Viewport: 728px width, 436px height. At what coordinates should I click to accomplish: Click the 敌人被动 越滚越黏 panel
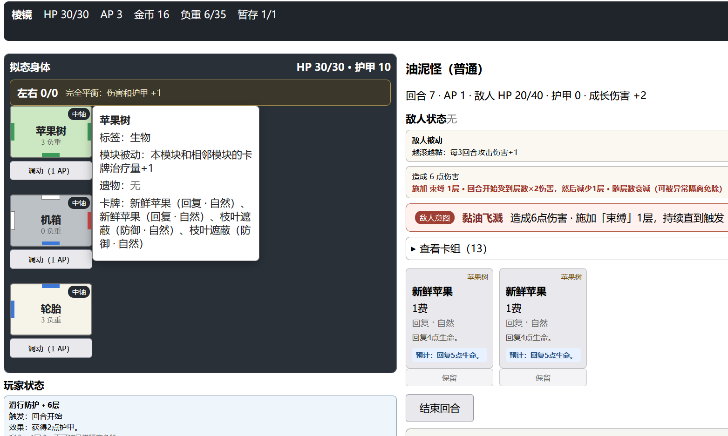point(567,146)
